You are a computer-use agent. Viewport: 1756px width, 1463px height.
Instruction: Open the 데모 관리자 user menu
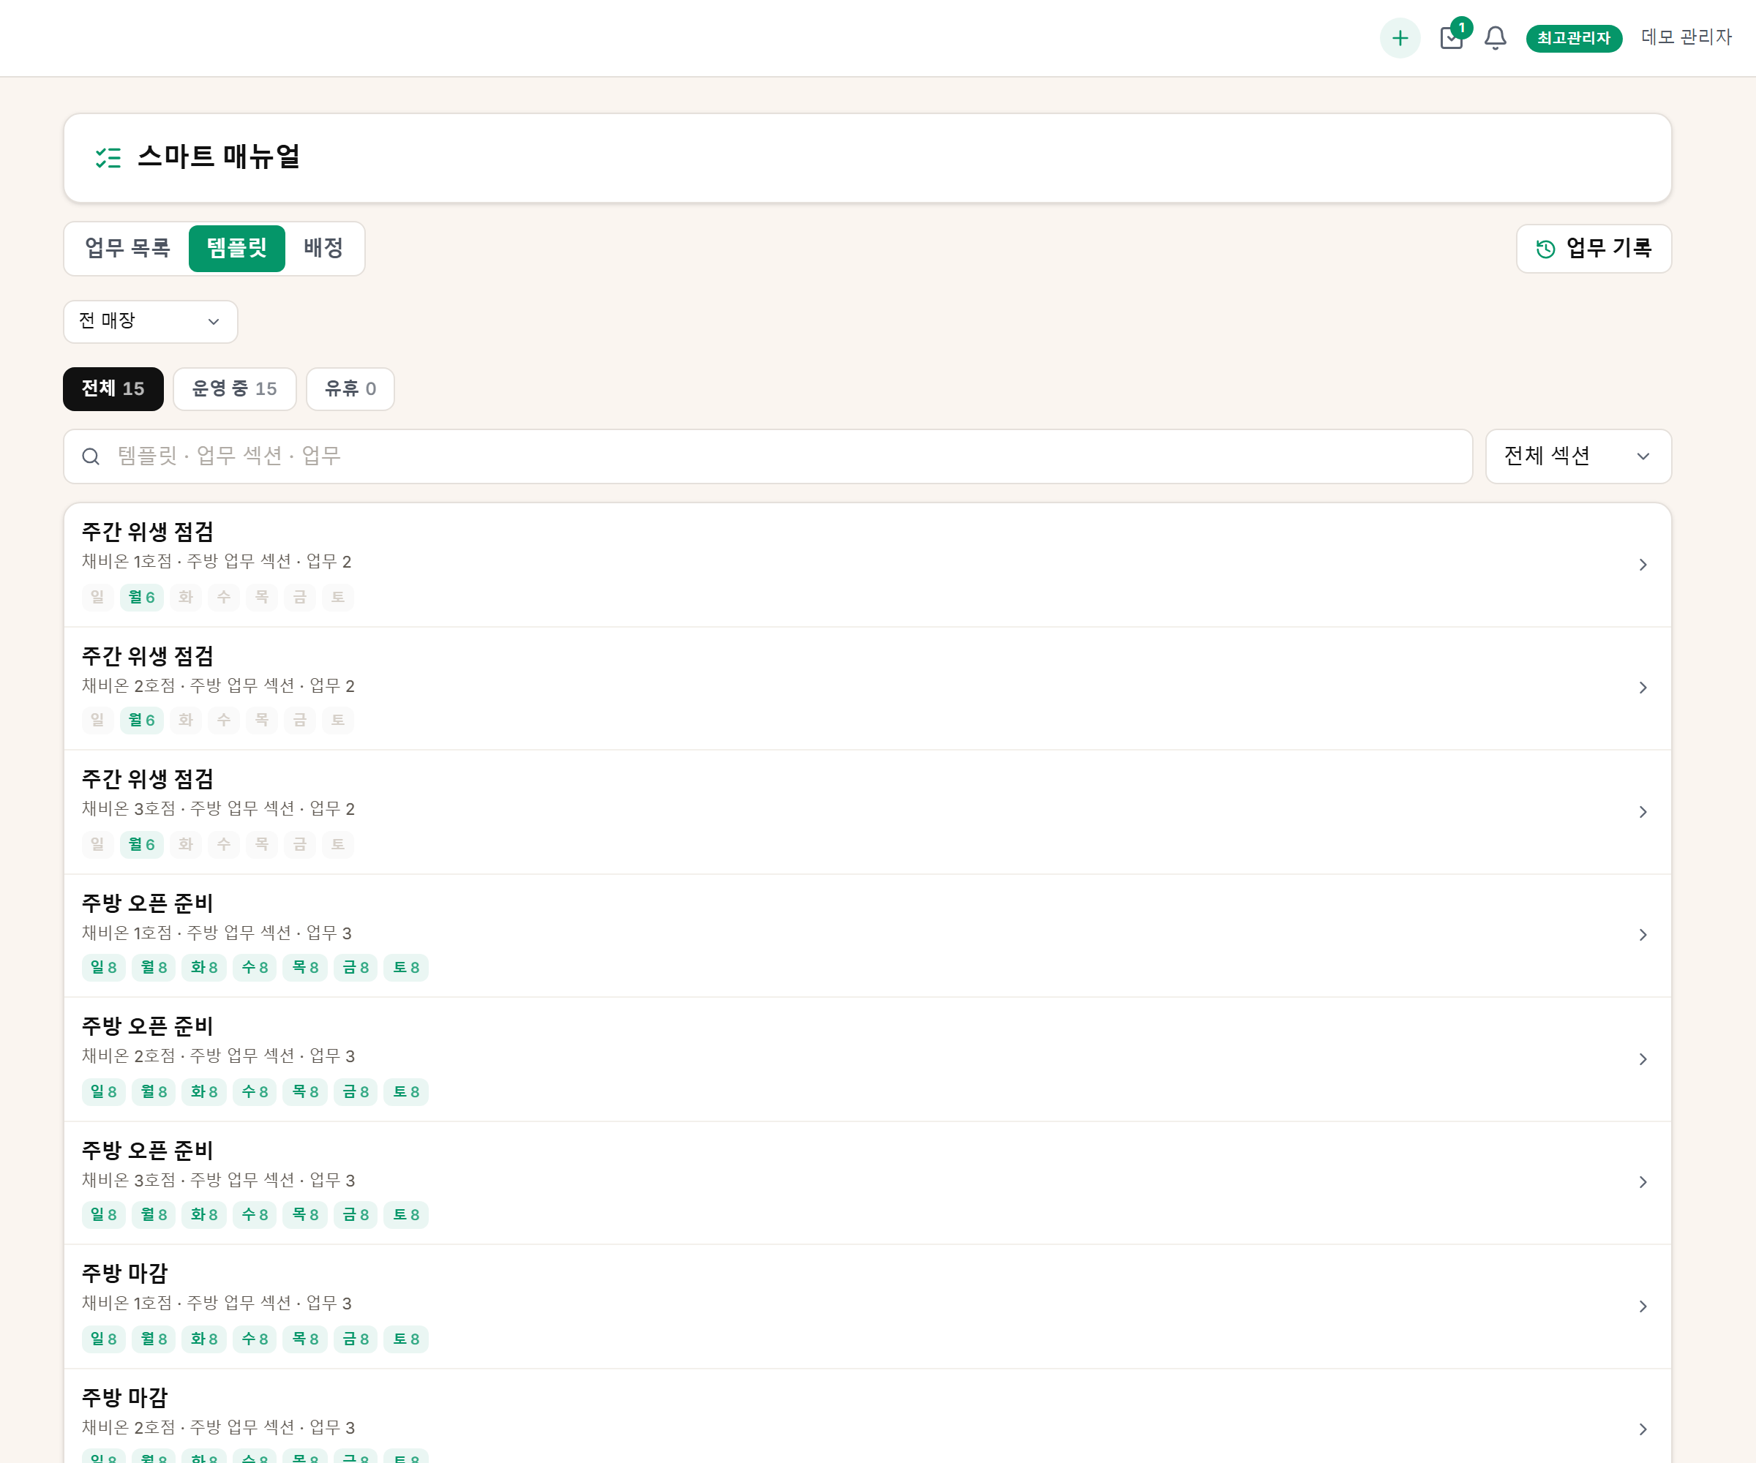(x=1686, y=37)
